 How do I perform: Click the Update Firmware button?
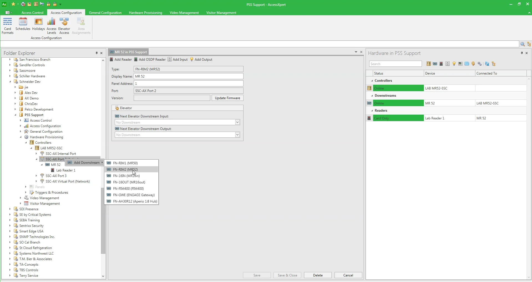pos(227,98)
